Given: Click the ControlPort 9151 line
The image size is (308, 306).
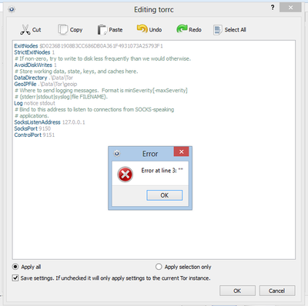Looking at the screenshot, I should click(x=35, y=135).
